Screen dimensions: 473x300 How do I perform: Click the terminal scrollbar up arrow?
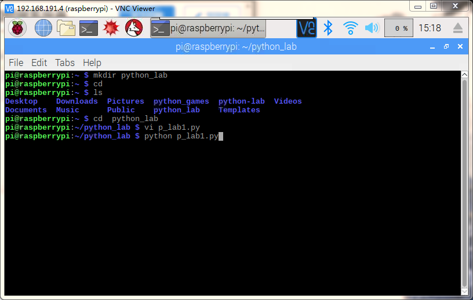(464, 75)
